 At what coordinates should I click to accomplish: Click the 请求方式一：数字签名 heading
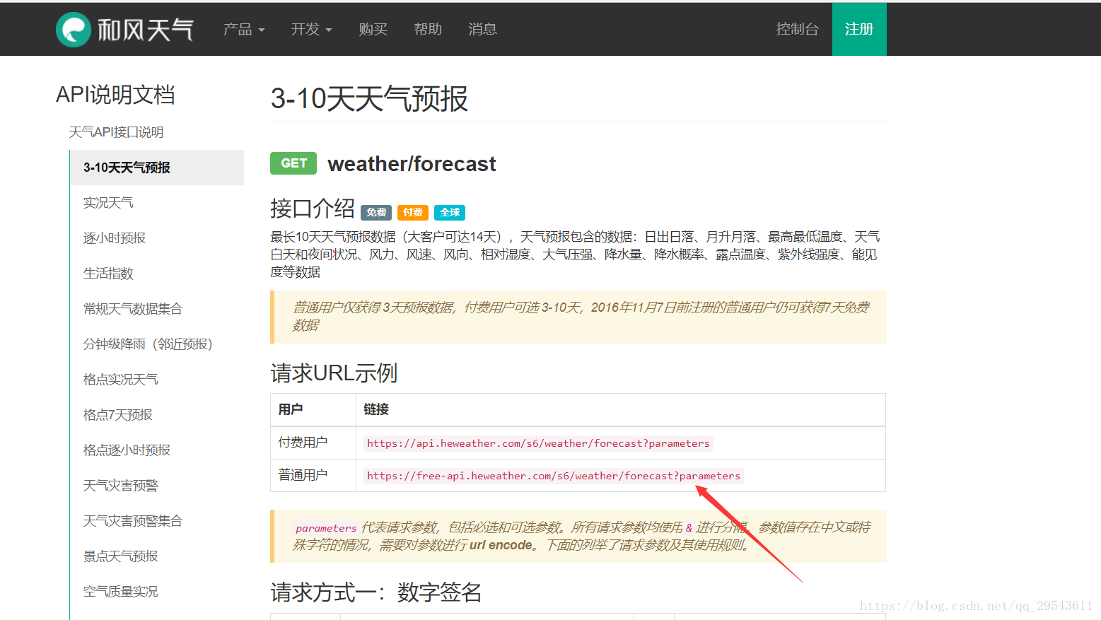click(376, 592)
